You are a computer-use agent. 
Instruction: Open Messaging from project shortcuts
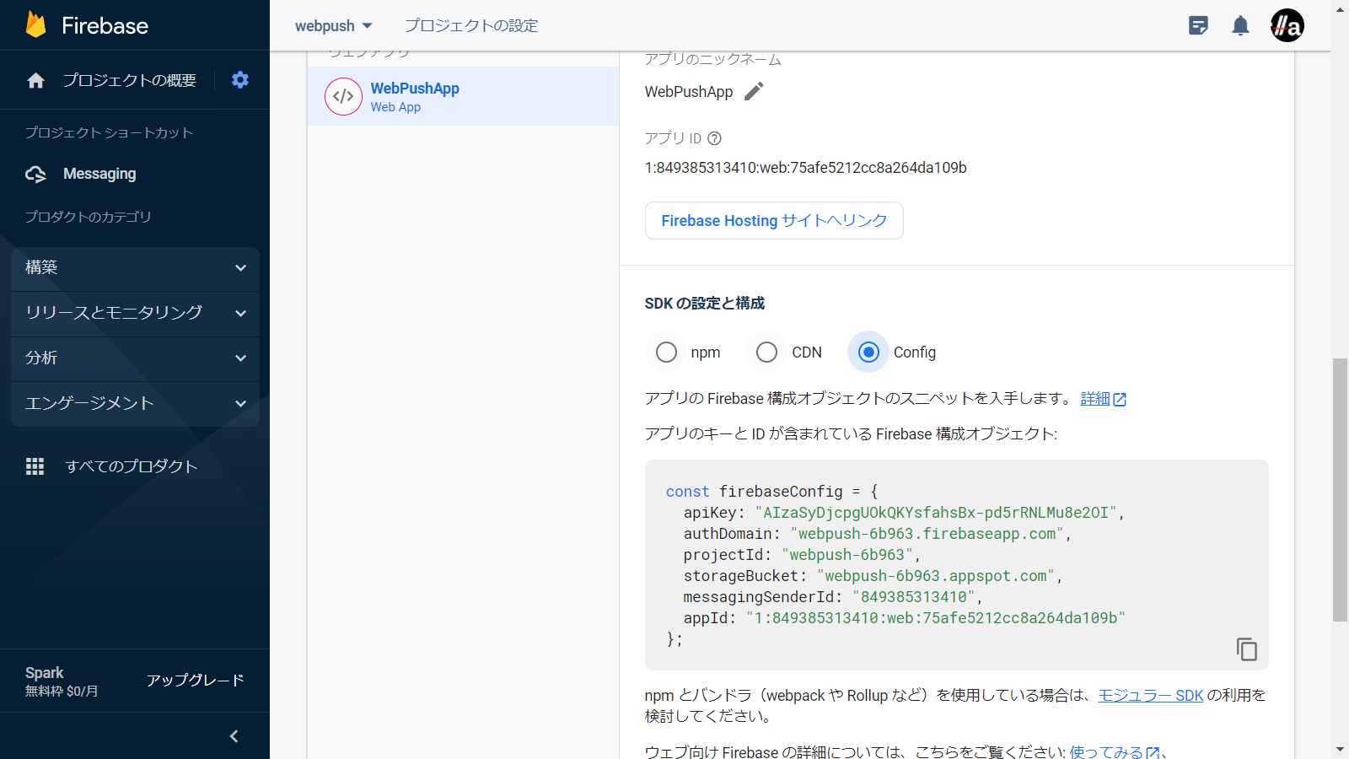click(x=99, y=174)
